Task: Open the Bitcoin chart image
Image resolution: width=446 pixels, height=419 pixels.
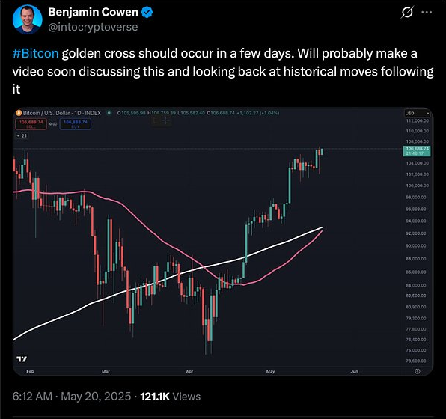Action: coord(223,242)
